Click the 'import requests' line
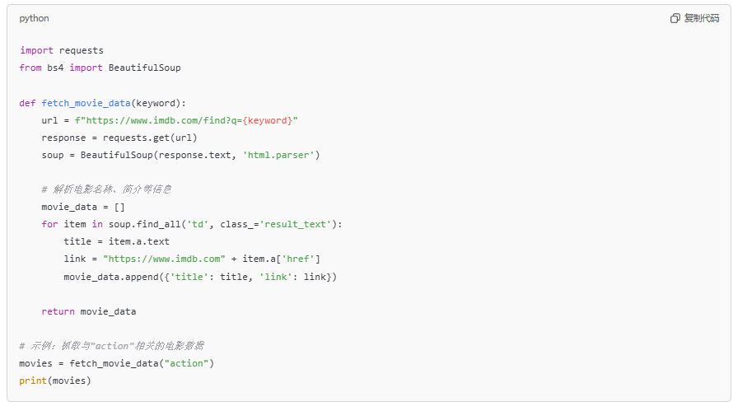The image size is (747, 411). coord(62,50)
